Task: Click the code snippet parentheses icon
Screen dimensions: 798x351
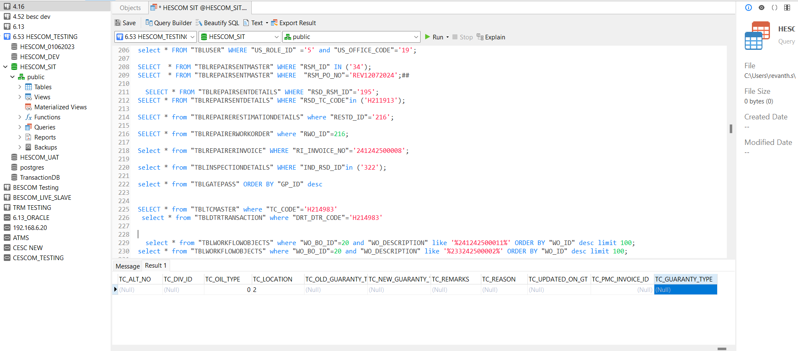Action: coord(775,8)
